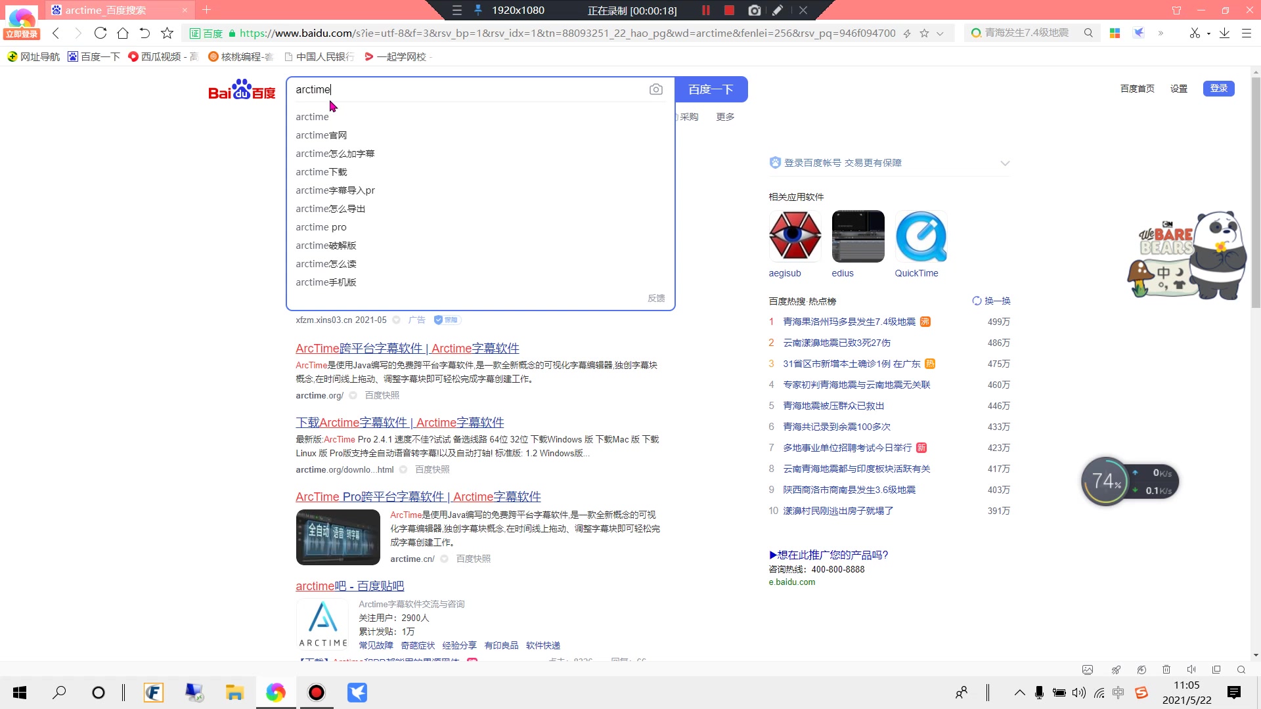Click the pen annotation tool icon

coord(778,10)
